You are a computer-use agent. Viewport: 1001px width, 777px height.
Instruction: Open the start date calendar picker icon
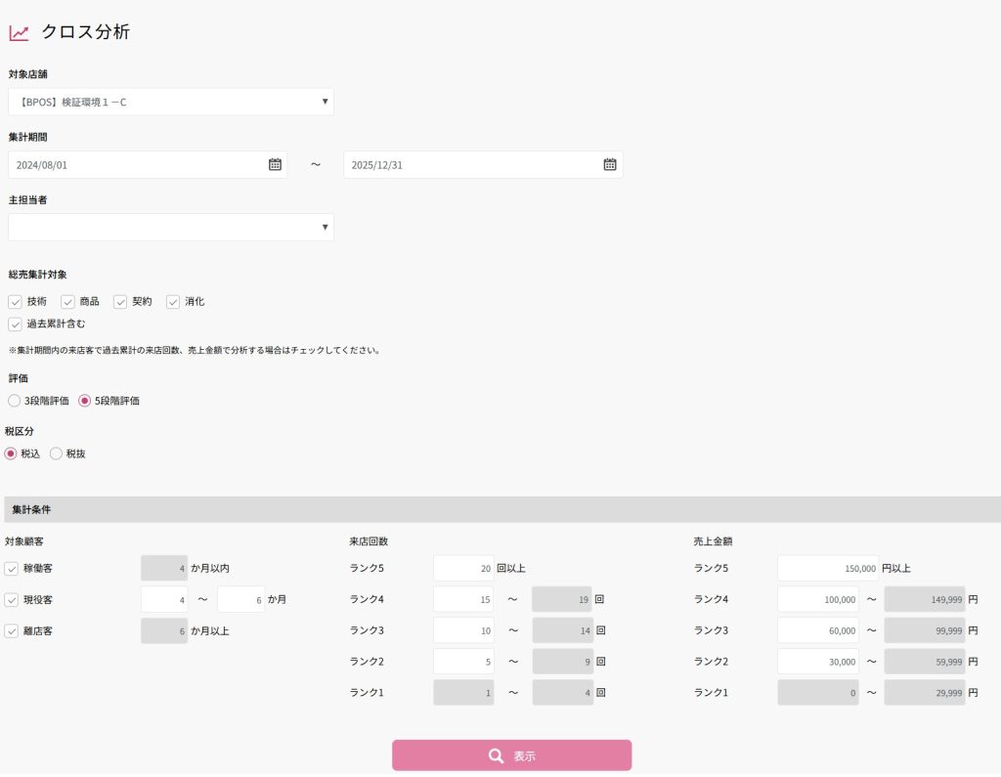click(275, 164)
